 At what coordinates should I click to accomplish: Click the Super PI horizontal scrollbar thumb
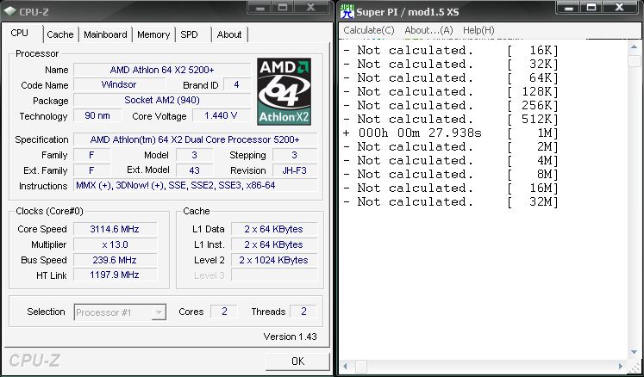coord(361,366)
